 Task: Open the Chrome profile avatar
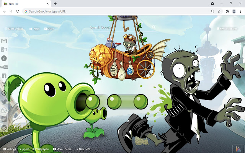(234, 11)
